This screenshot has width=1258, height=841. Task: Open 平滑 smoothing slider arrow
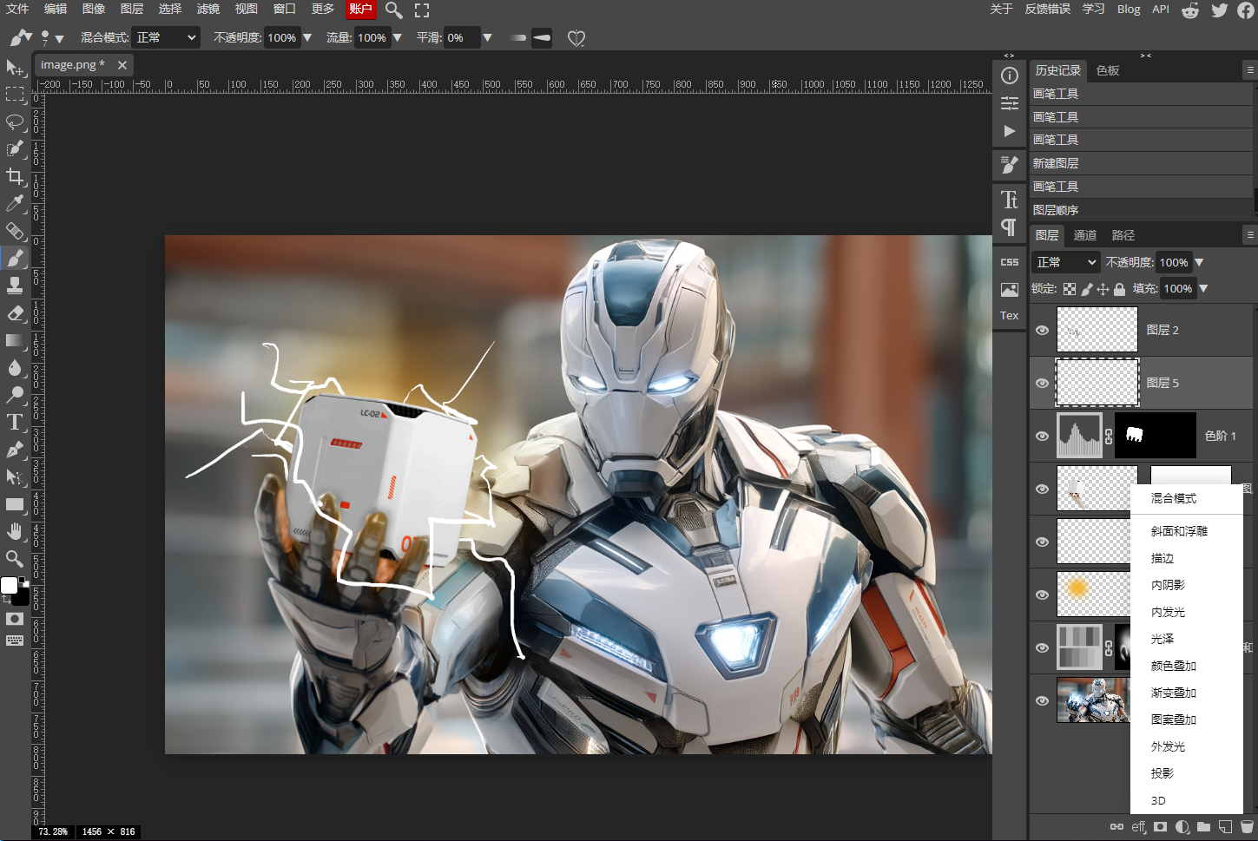point(487,37)
